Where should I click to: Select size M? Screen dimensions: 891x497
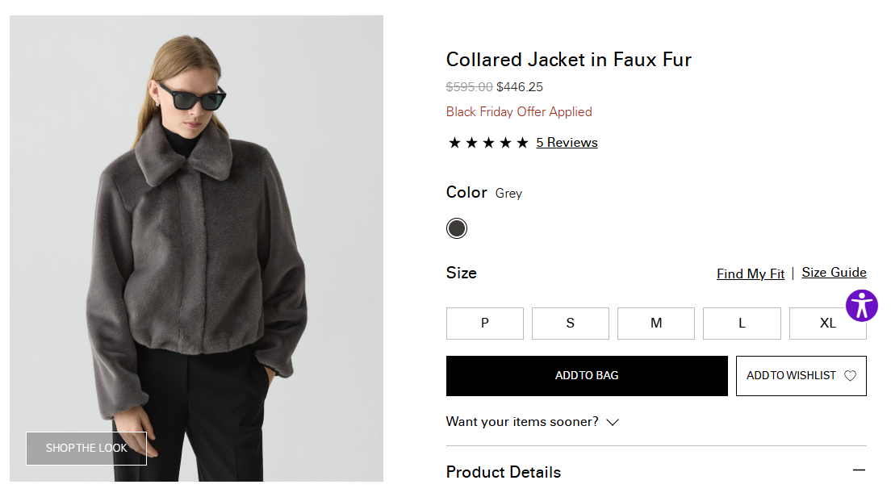tap(655, 324)
